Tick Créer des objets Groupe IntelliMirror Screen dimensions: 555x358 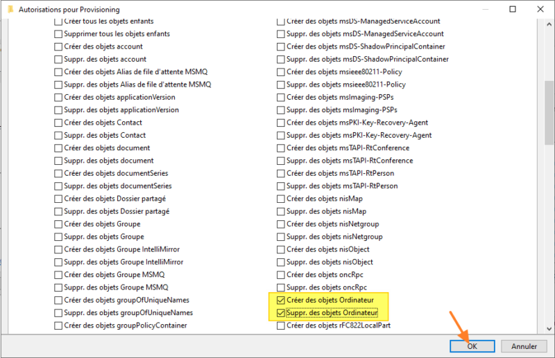58,249
